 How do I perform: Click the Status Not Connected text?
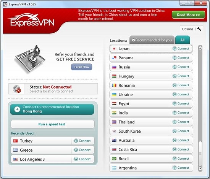click(50, 87)
